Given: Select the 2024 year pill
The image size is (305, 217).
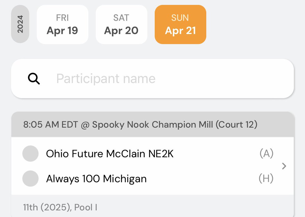Looking at the screenshot, I should (20, 24).
